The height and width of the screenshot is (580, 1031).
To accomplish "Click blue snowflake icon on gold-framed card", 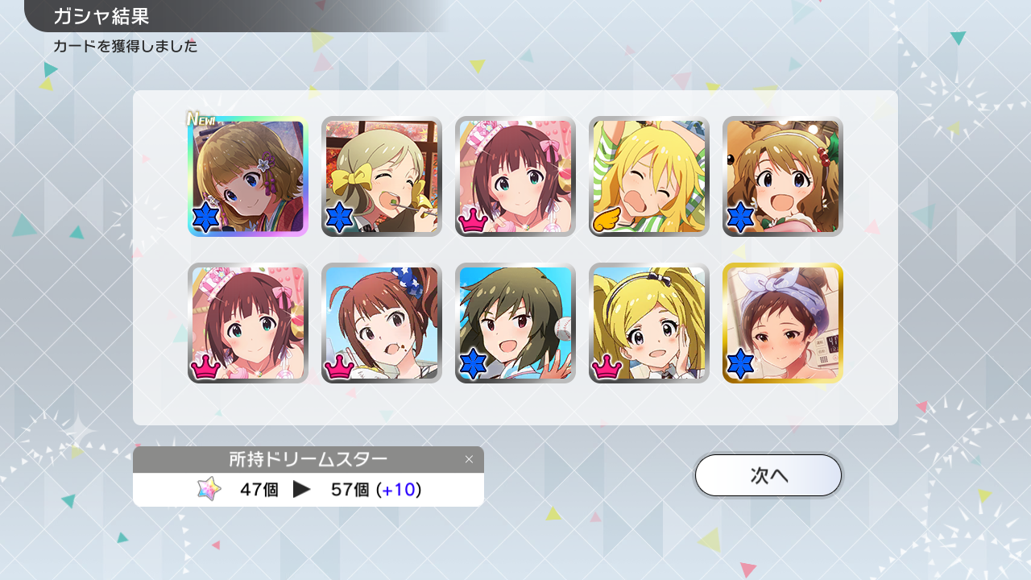I will coord(740,365).
